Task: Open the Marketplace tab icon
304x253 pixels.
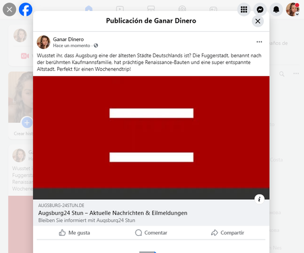Action: 151,9
